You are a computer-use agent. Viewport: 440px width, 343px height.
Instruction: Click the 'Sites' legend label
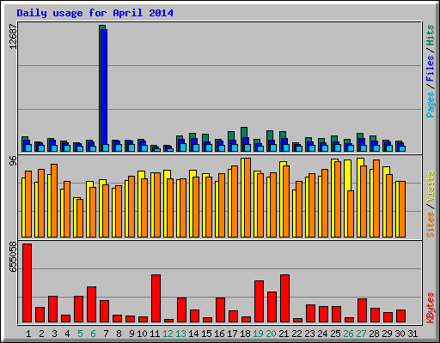click(431, 225)
